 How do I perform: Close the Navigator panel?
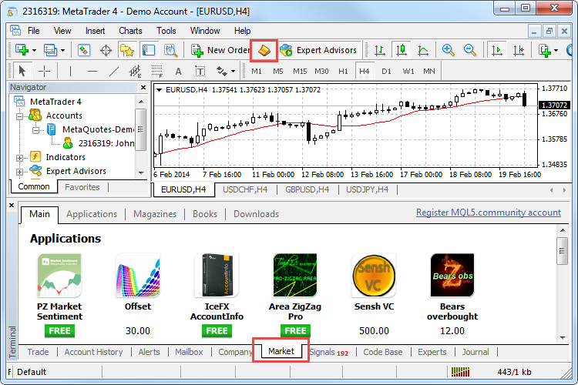[x=143, y=87]
